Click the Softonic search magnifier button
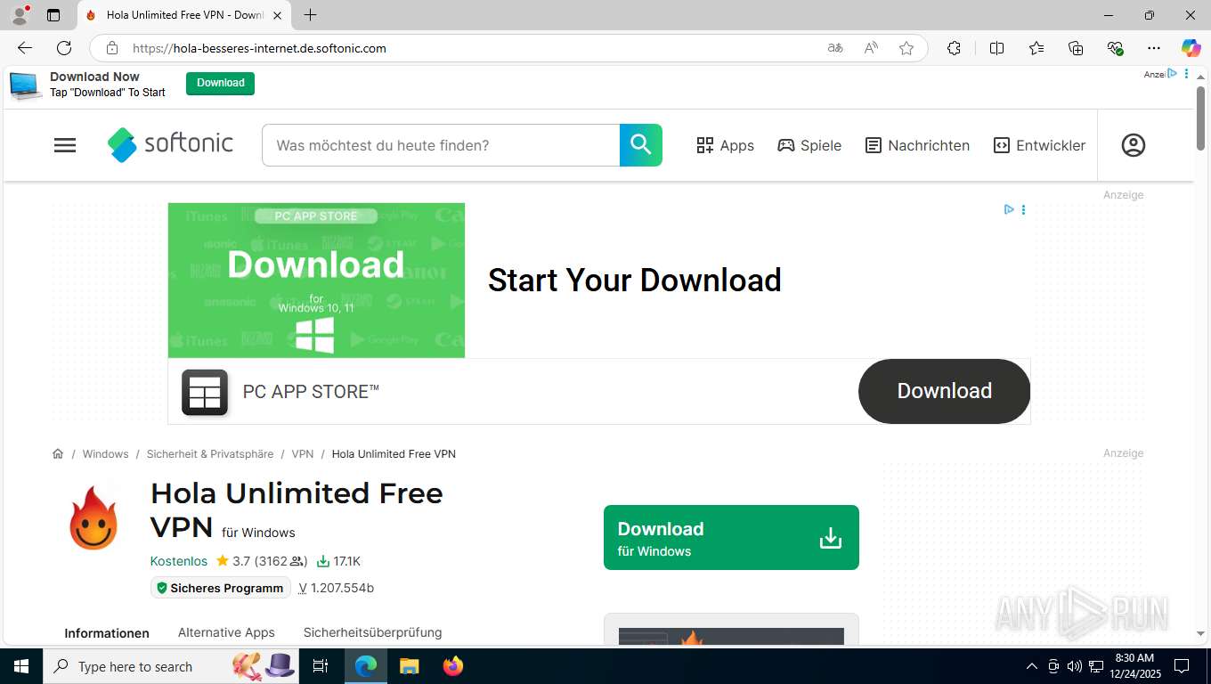The width and height of the screenshot is (1211, 684). point(641,145)
